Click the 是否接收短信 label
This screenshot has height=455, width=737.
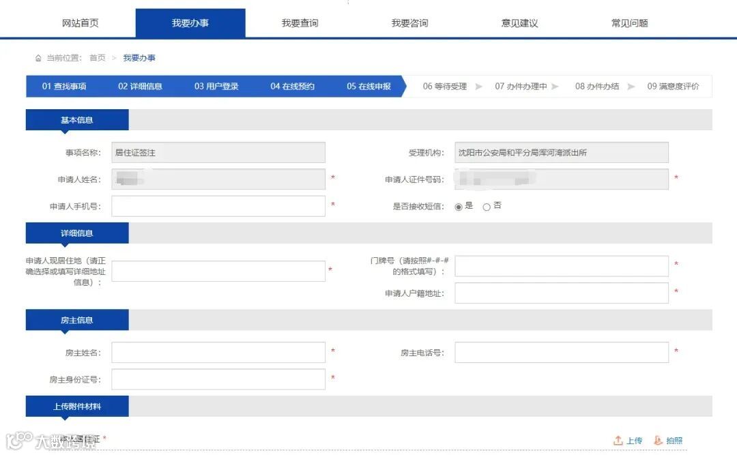(x=418, y=206)
